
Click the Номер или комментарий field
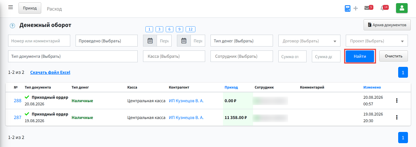(39, 41)
